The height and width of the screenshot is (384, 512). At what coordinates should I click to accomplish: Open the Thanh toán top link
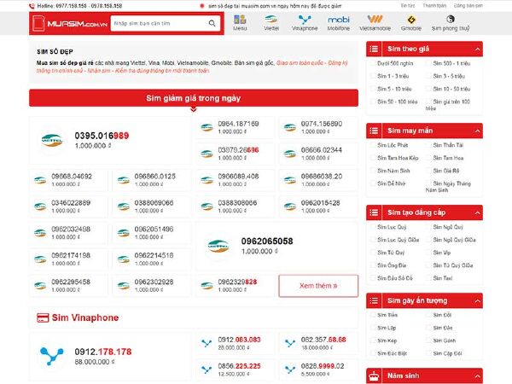coord(434,6)
